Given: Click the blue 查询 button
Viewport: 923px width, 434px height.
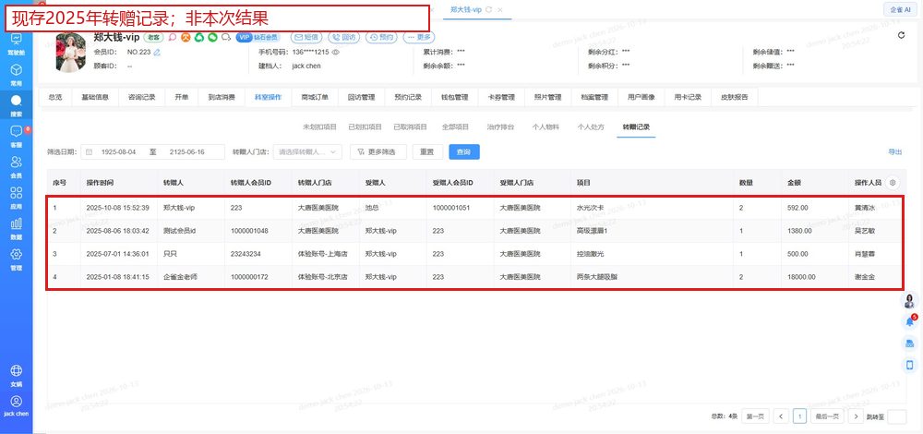Looking at the screenshot, I should point(464,152).
